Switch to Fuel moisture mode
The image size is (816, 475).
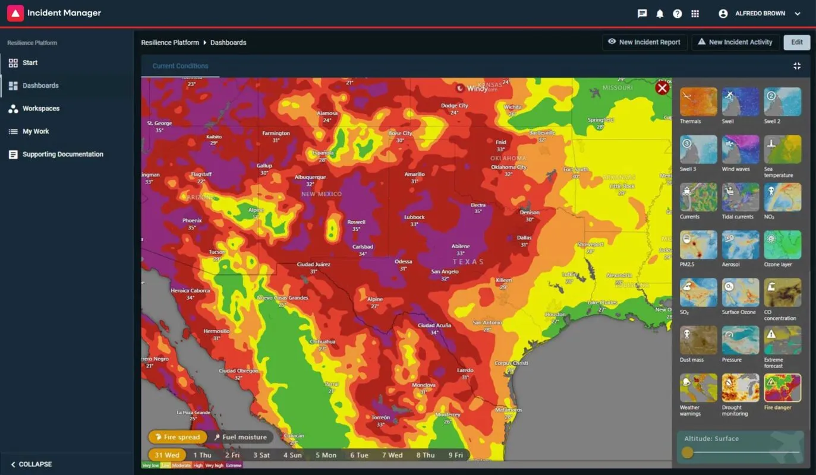click(241, 437)
